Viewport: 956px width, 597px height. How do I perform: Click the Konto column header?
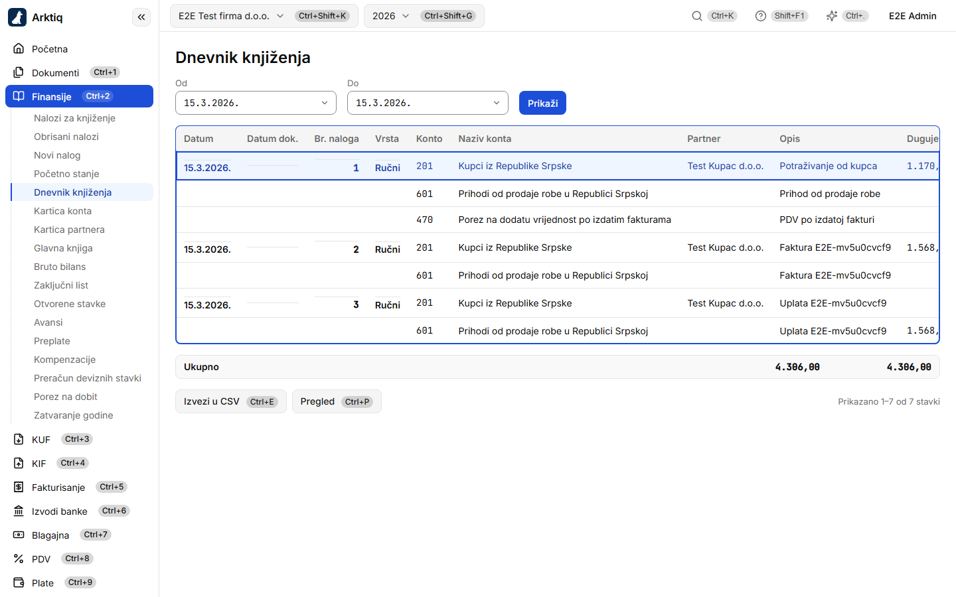tap(429, 139)
